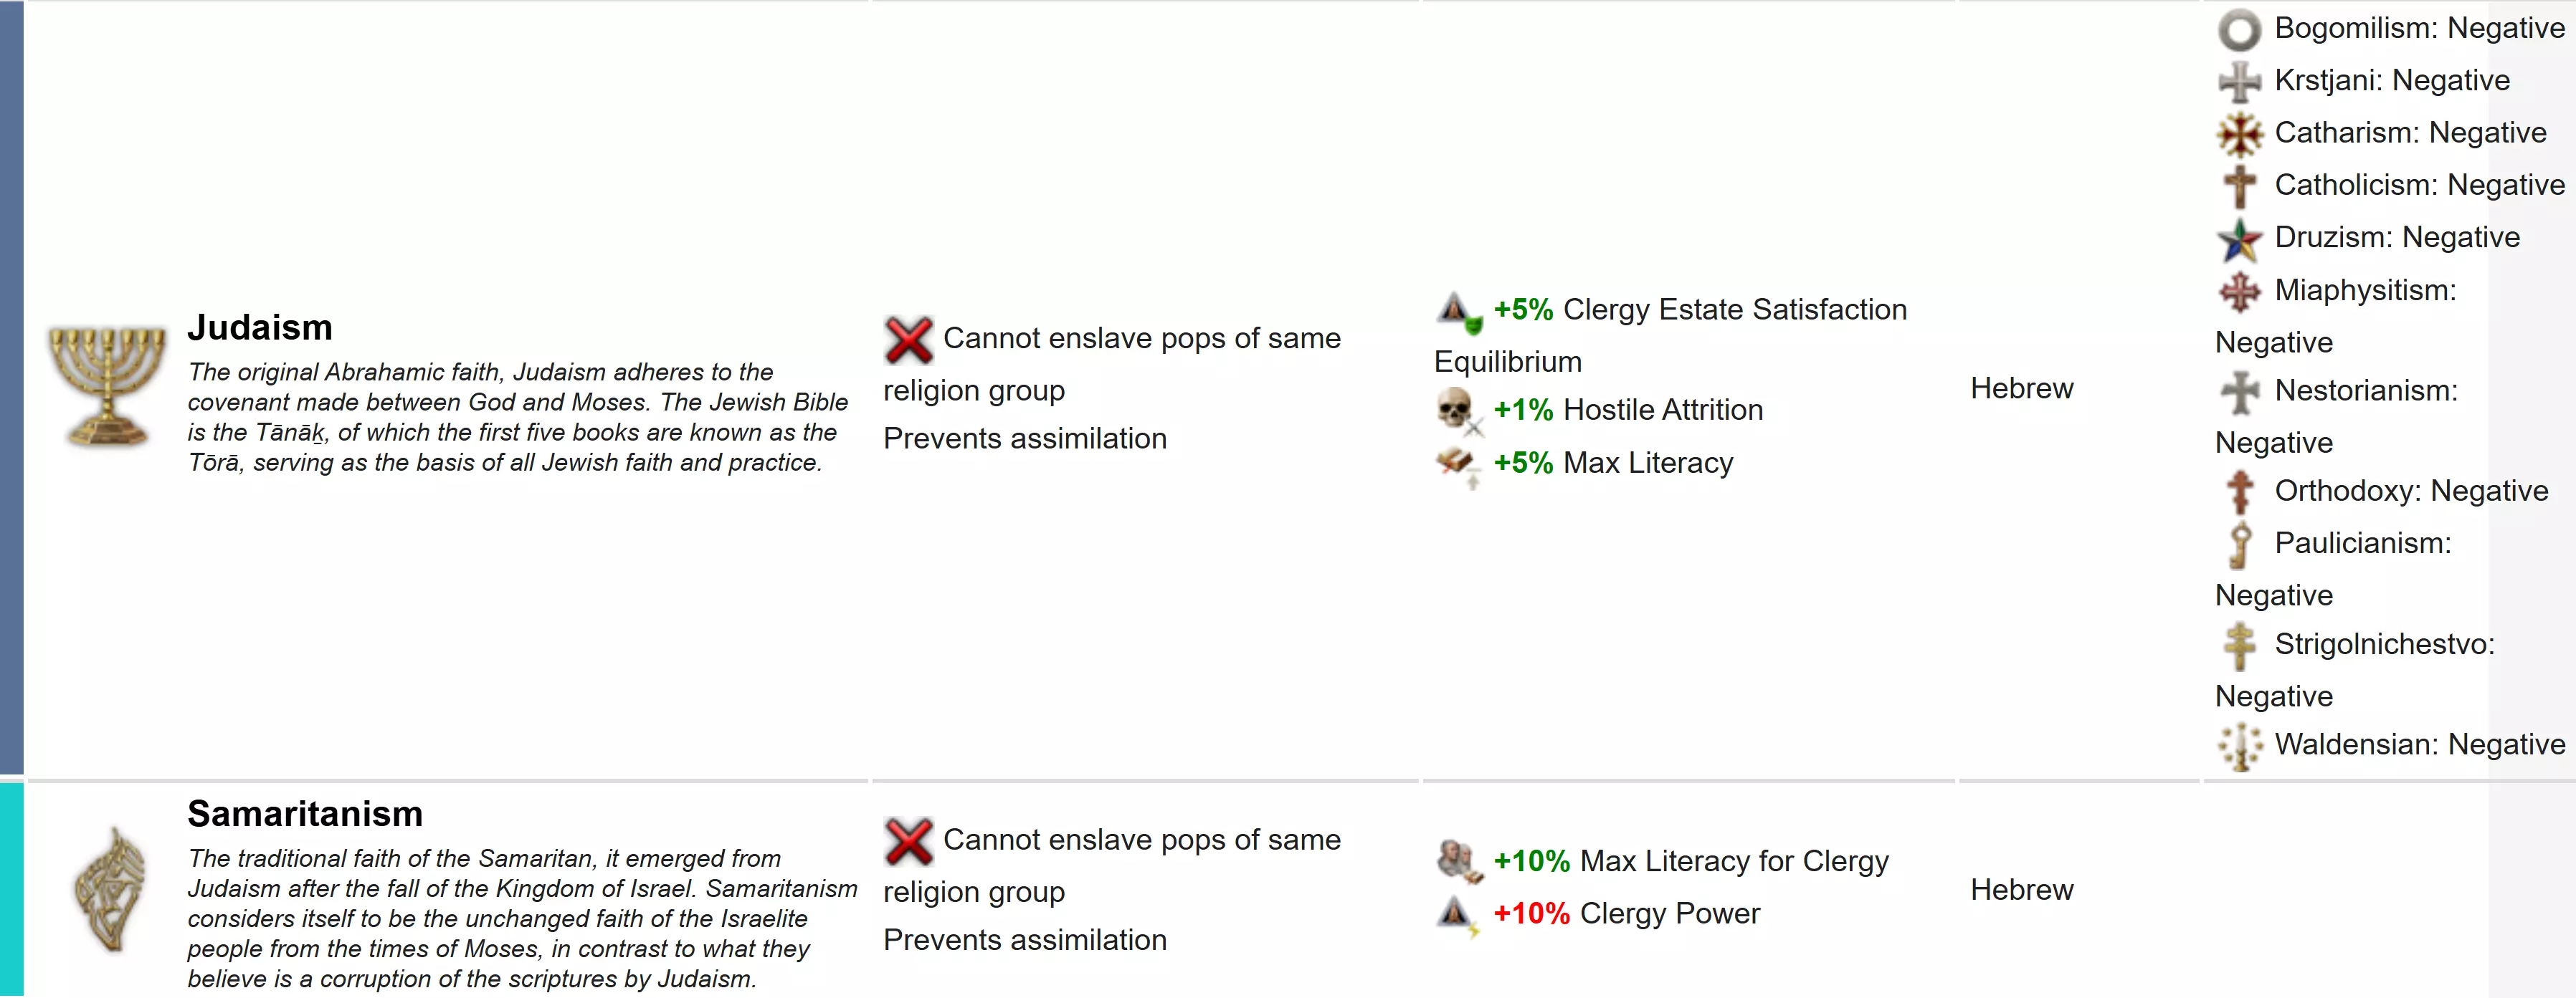Click the Max Literacy book icon
The height and width of the screenshot is (998, 2576).
[x=1458, y=464]
